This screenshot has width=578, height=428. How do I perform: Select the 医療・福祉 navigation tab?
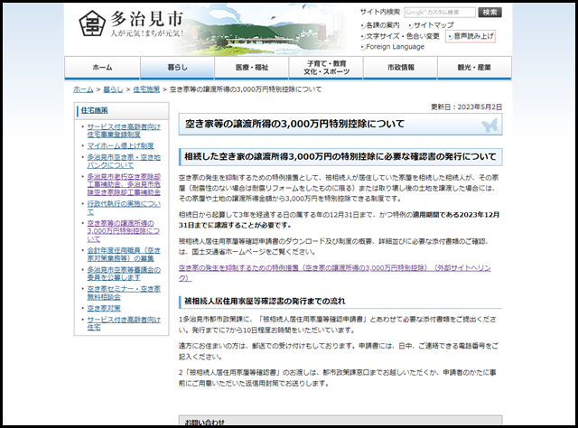pos(252,68)
